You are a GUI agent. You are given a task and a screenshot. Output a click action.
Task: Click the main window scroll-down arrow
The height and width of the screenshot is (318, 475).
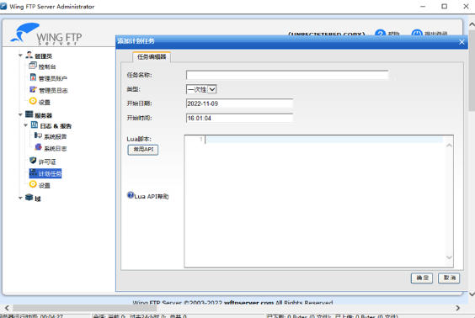472,294
